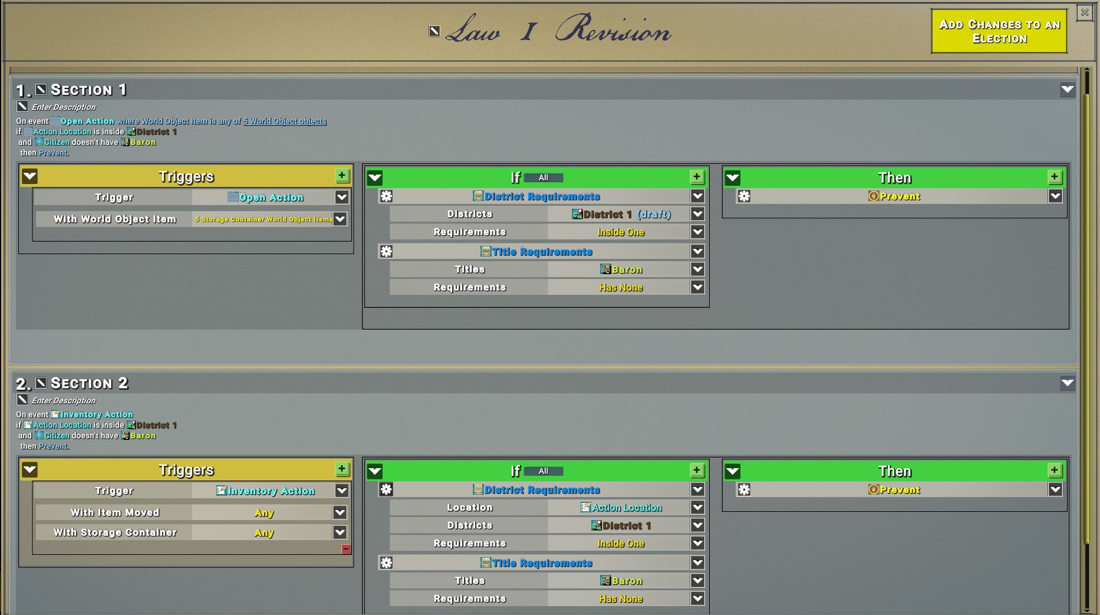Toggle the All mode in Section 1 If header

pyautogui.click(x=543, y=177)
